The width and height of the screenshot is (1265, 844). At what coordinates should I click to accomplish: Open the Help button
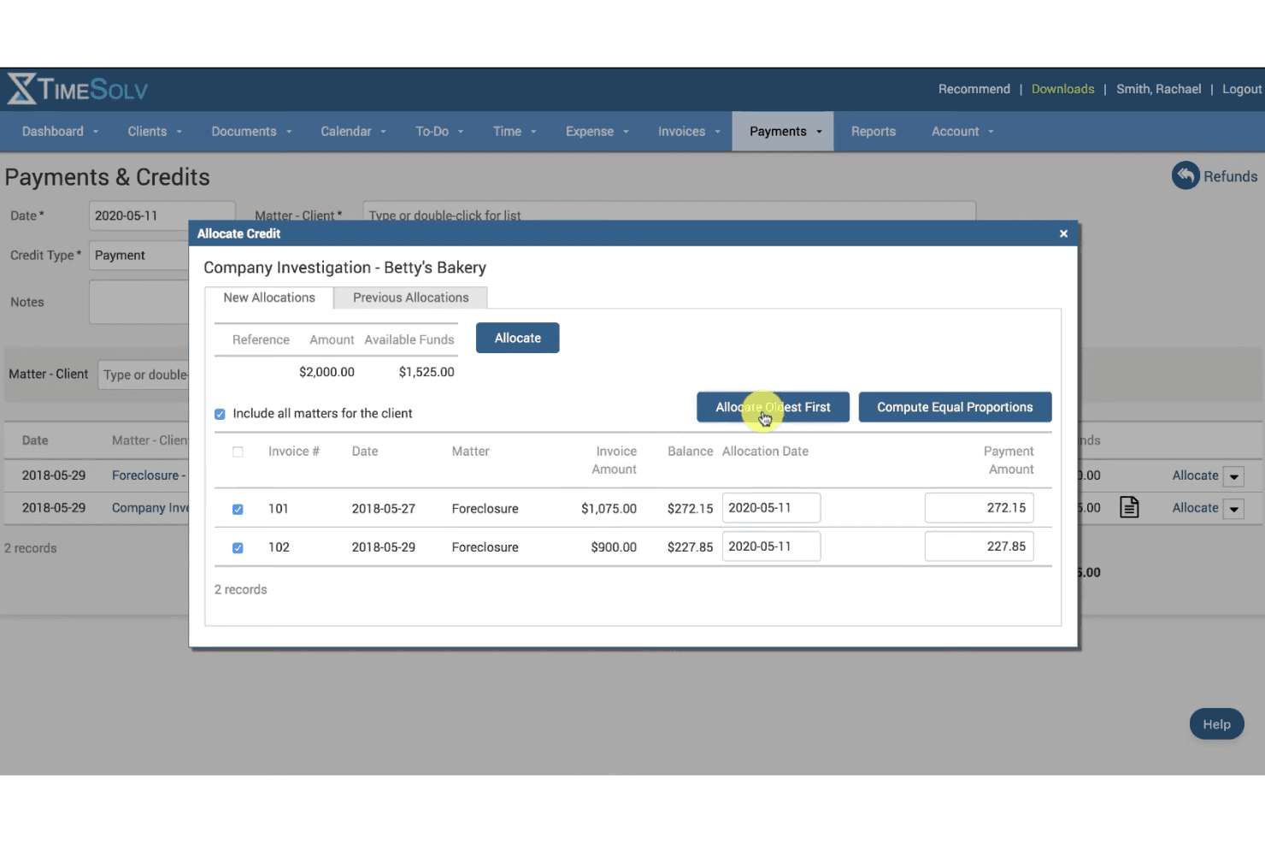pyautogui.click(x=1216, y=724)
